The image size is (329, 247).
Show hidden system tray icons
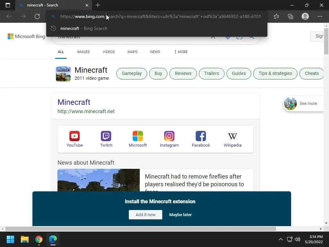(x=280, y=239)
